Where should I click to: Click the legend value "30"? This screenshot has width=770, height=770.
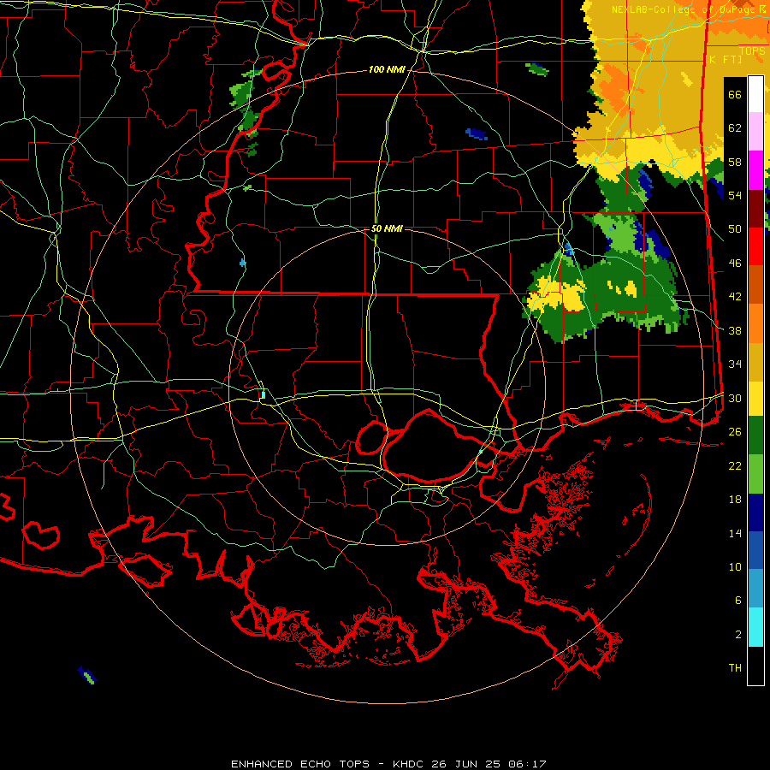tap(735, 398)
